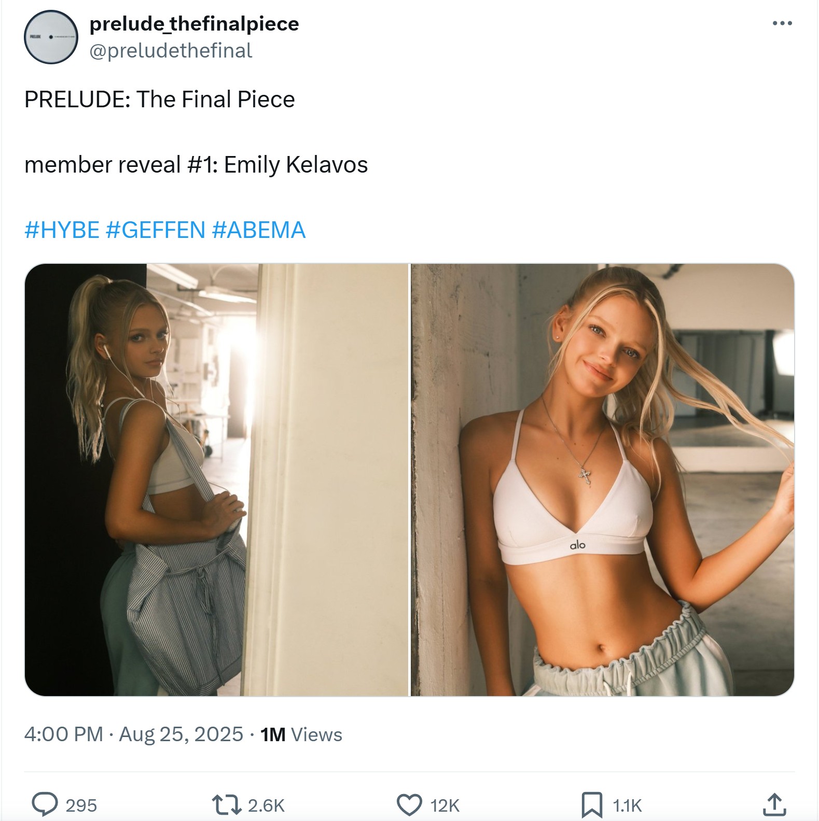This screenshot has height=821, width=819.
Task: Enlarge the left photo with striped bag
Action: [217, 479]
